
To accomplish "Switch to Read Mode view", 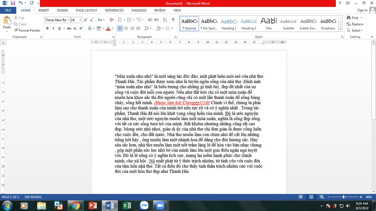I will pos(301,197).
